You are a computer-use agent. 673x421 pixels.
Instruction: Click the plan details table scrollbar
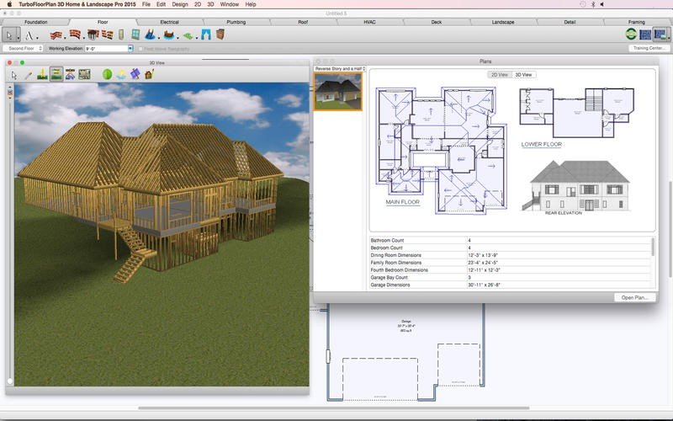point(653,247)
